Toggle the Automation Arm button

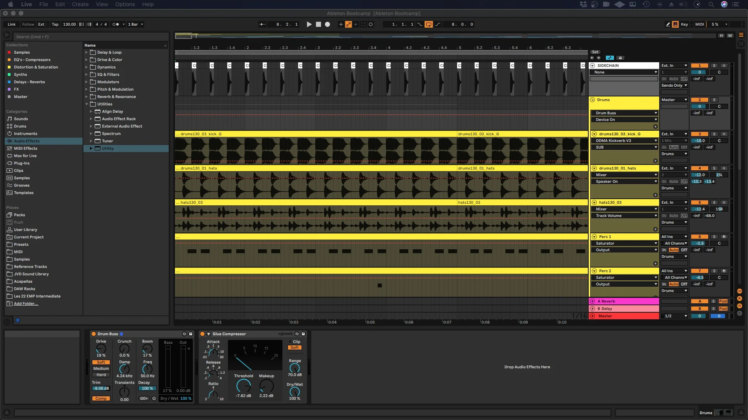click(x=348, y=24)
